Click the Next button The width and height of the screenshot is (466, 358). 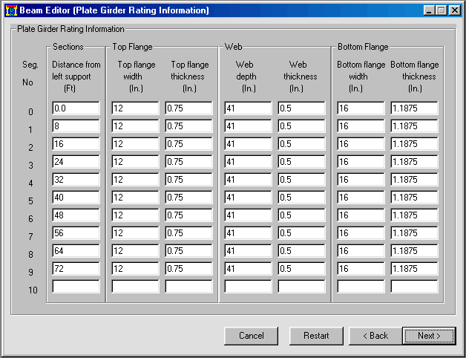428,336
